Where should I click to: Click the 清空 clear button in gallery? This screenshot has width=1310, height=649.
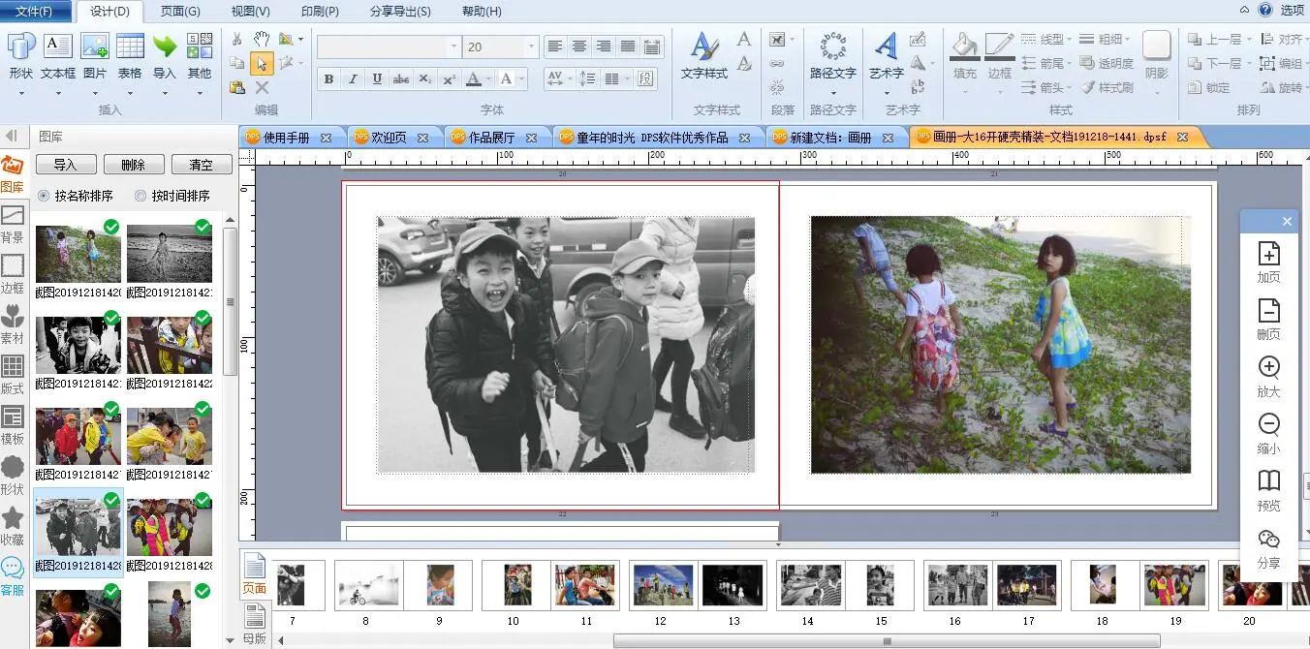pos(201,165)
